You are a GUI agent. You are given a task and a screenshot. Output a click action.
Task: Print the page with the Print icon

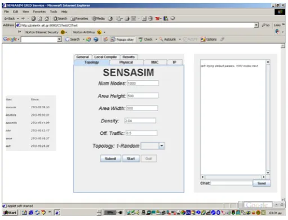(x=127, y=19)
